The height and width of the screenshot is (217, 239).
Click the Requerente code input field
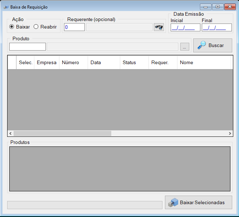point(74,27)
